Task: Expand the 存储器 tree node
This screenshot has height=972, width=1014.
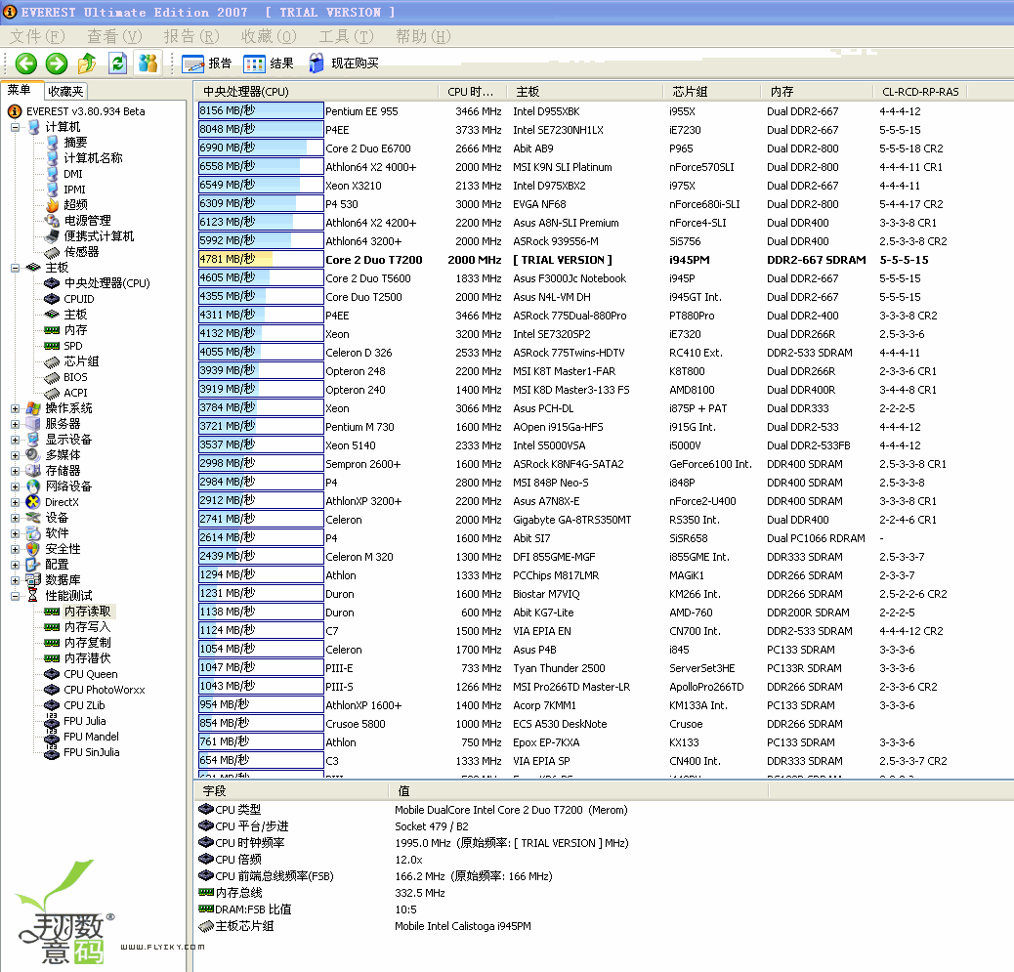Action: (x=15, y=471)
